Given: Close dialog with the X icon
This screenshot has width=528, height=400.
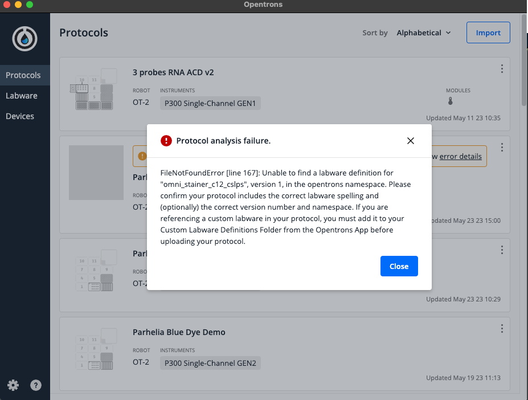Looking at the screenshot, I should (x=411, y=141).
